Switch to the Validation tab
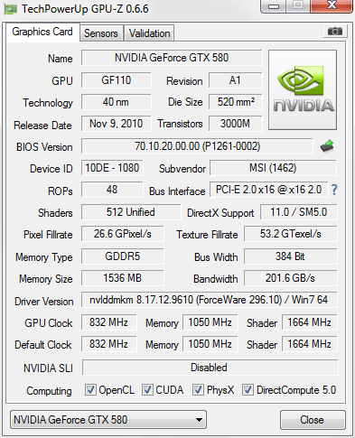The width and height of the screenshot is (355, 438). [x=149, y=33]
